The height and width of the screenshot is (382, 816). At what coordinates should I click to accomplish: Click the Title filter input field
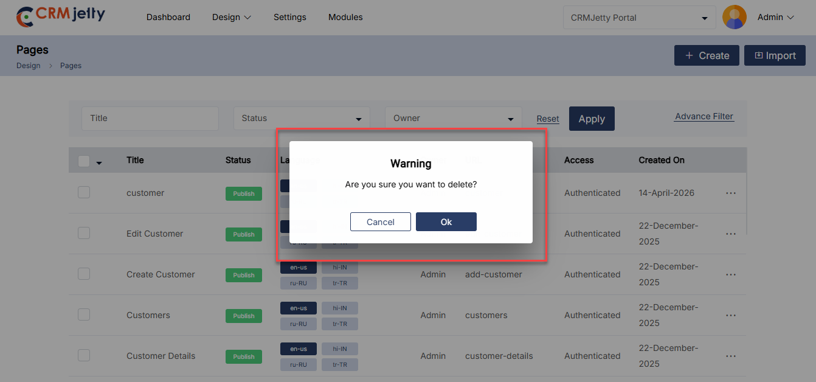pyautogui.click(x=150, y=119)
